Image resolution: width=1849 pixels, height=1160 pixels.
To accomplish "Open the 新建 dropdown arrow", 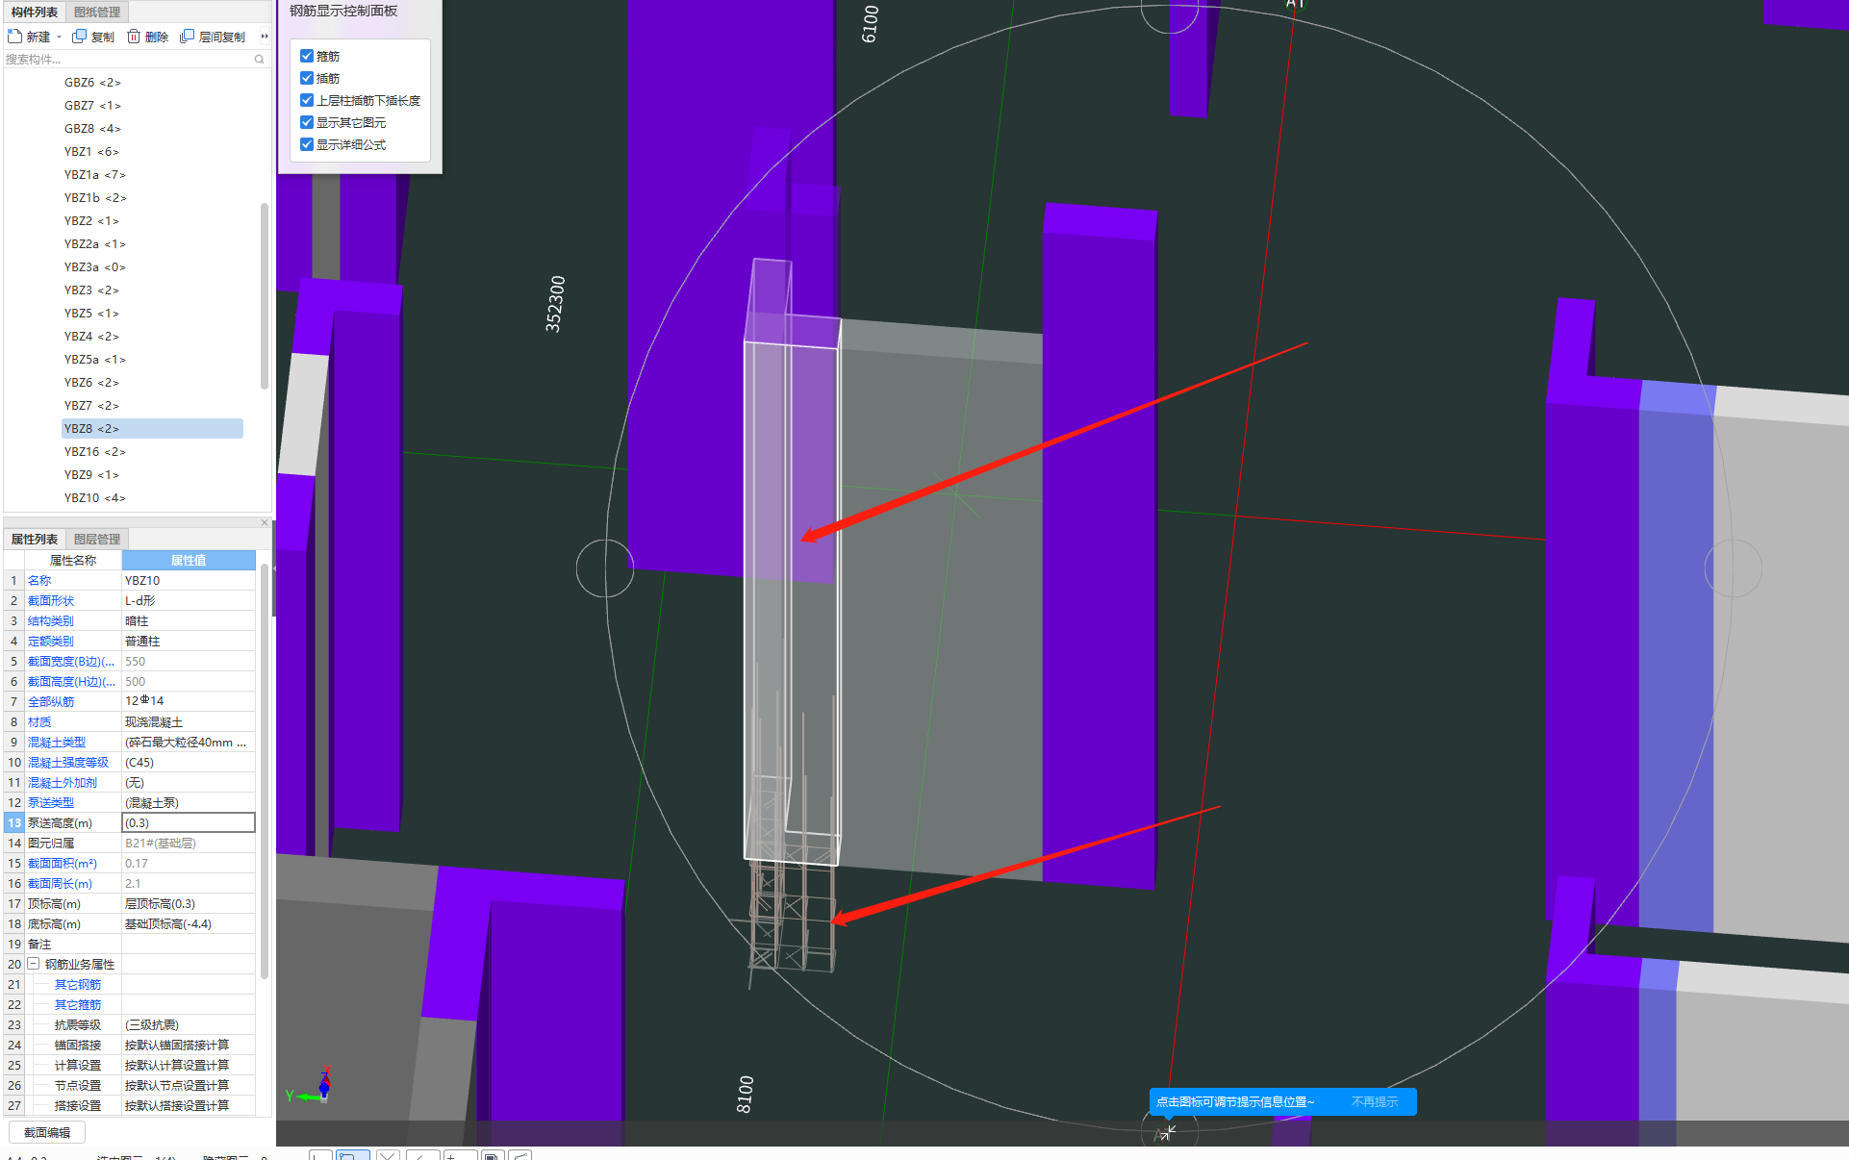I will click(60, 38).
